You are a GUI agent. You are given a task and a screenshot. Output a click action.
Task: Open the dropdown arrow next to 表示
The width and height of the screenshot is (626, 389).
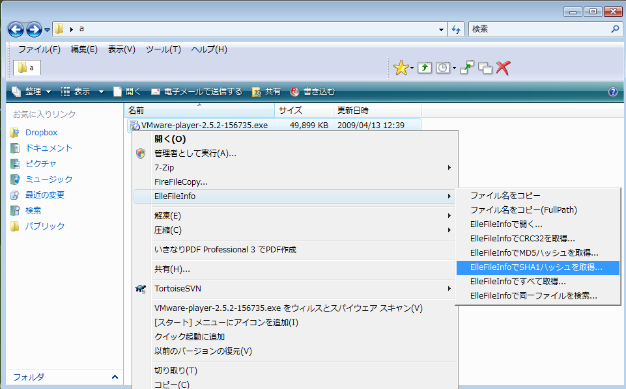[101, 92]
